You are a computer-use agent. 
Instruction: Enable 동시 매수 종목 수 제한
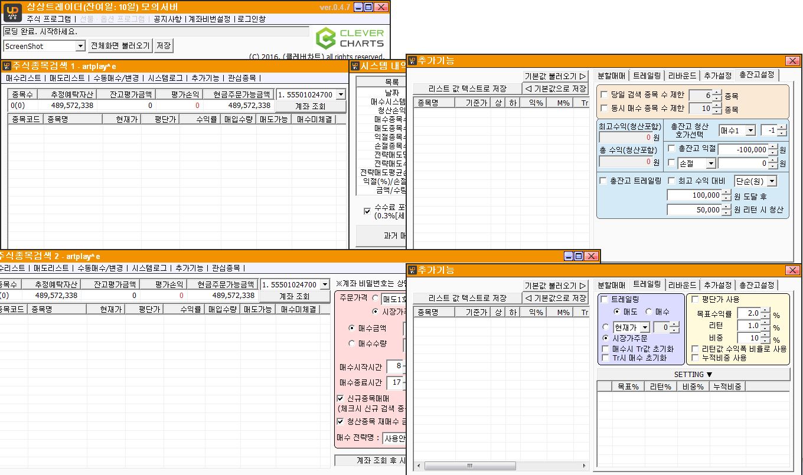(x=604, y=108)
